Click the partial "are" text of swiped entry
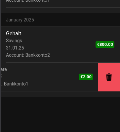The height and width of the screenshot is (132, 120). point(4,69)
